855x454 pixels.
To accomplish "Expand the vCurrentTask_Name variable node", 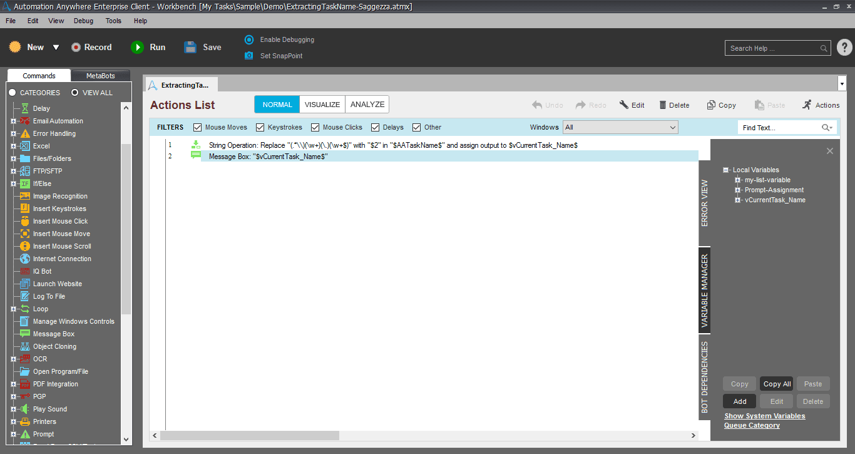I will (x=738, y=200).
